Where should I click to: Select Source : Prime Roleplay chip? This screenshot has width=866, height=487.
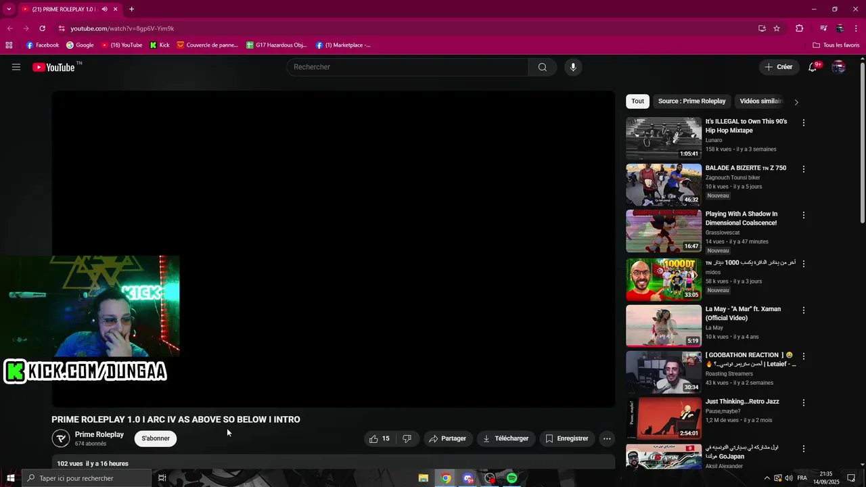tap(691, 101)
